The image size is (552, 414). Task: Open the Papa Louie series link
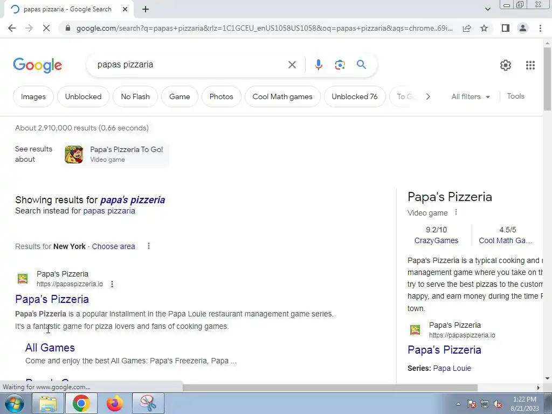point(452,368)
